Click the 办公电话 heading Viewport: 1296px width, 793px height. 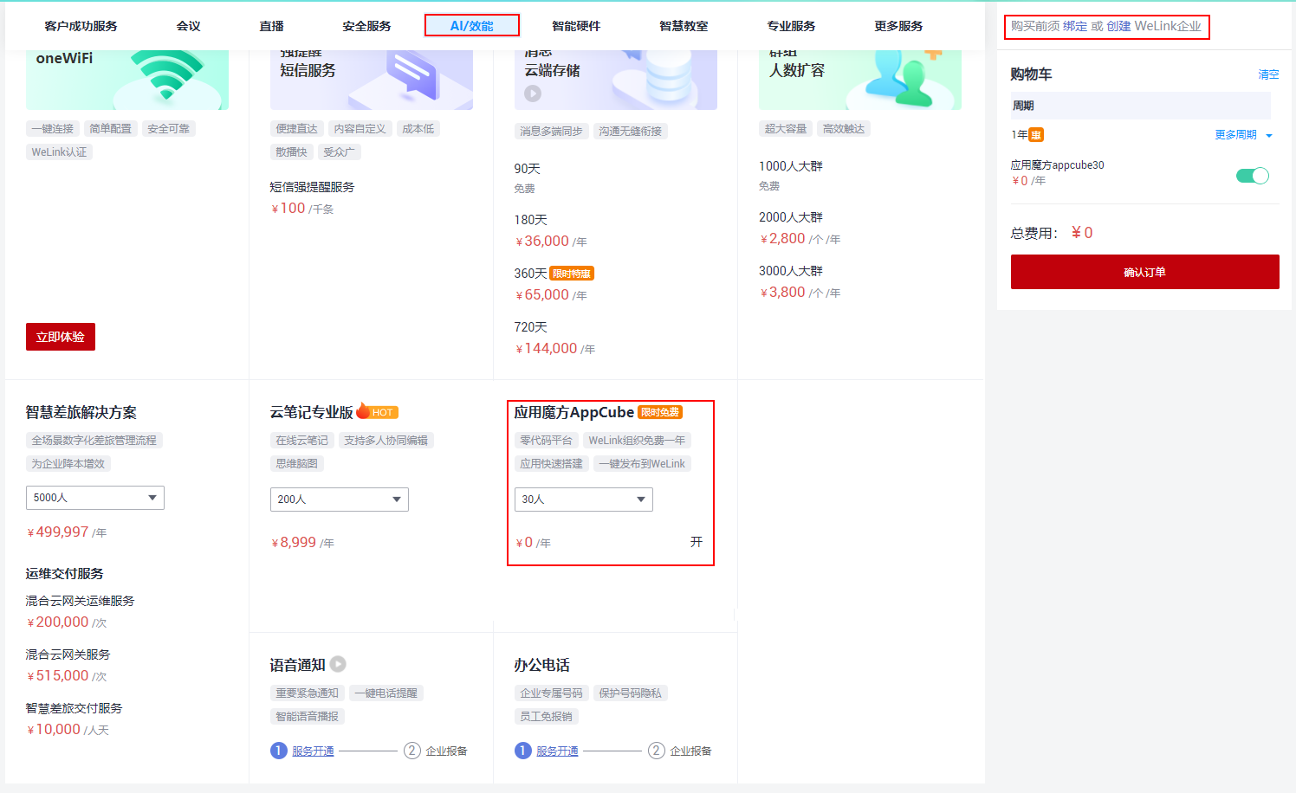pos(541,665)
